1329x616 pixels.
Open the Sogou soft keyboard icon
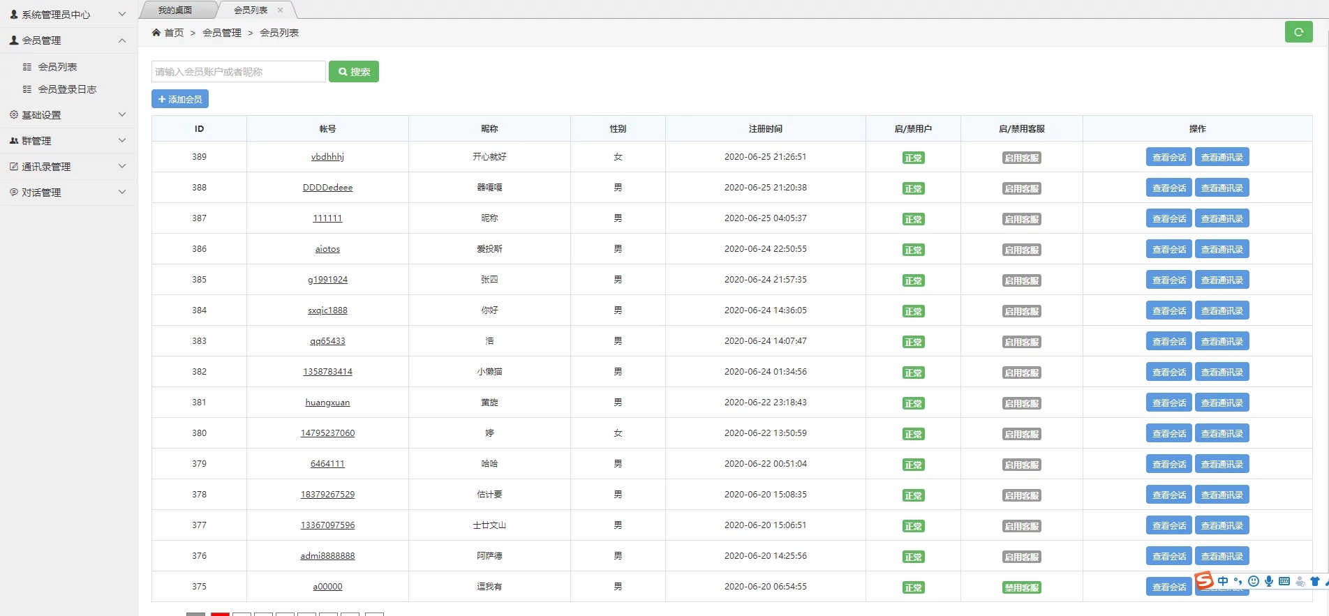(x=1284, y=581)
